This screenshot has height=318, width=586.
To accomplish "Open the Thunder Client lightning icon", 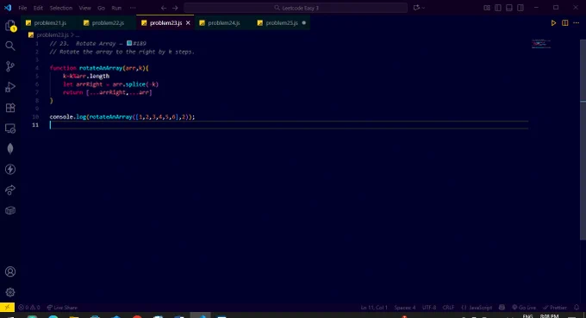I will 10,169.
